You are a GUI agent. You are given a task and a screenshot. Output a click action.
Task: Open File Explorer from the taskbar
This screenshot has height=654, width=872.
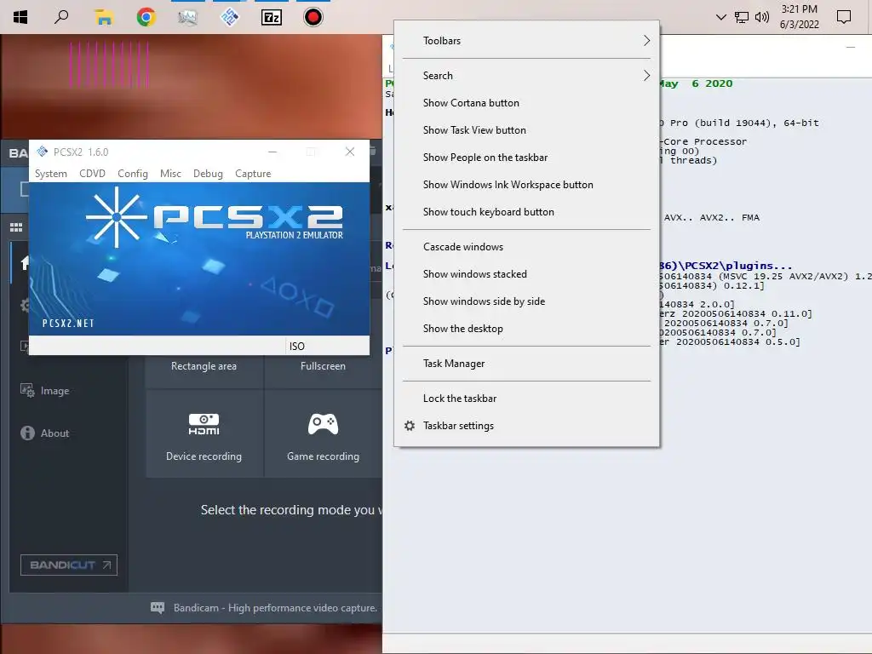coord(103,17)
